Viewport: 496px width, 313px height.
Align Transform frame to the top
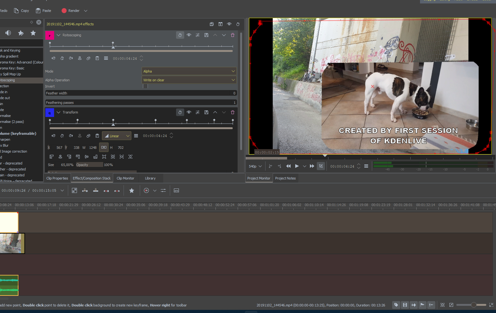coord(78,157)
